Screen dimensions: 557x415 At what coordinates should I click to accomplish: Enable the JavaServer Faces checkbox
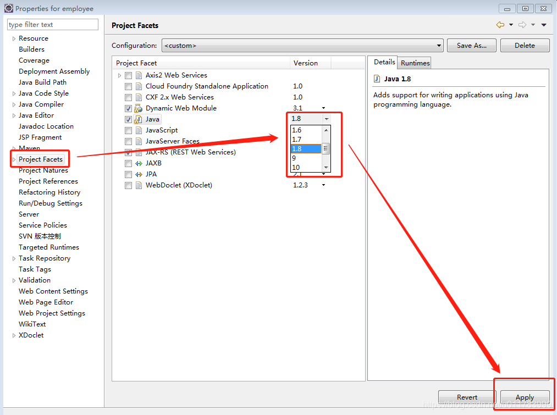pyautogui.click(x=128, y=142)
